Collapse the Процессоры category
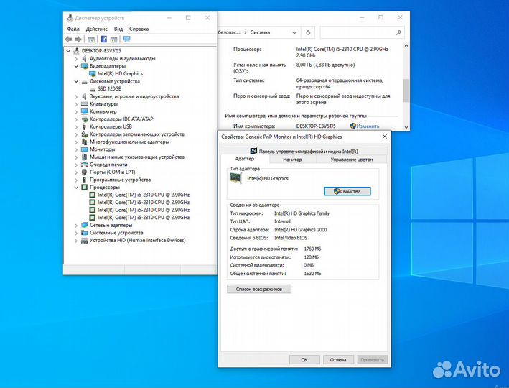The image size is (509, 388). pos(76,188)
